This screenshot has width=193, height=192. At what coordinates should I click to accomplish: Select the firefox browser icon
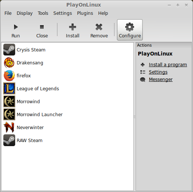[9, 75]
